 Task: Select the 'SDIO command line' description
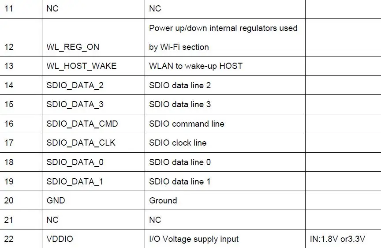coord(187,124)
